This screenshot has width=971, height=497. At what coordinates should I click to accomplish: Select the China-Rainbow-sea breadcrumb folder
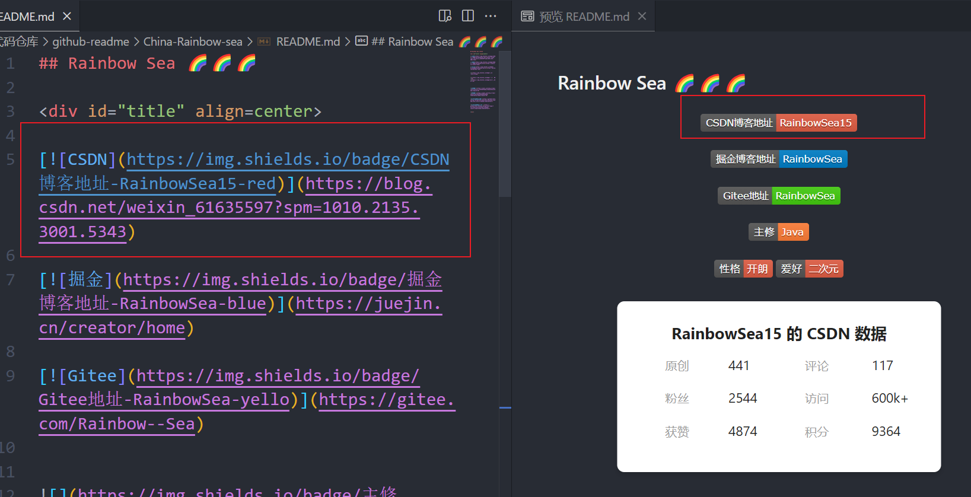point(193,42)
